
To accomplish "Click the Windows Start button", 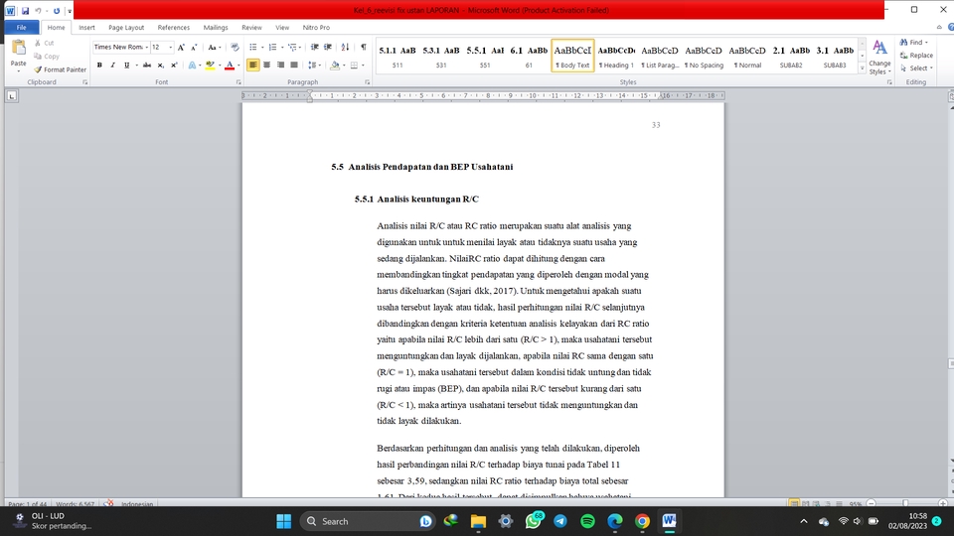I will tap(283, 521).
